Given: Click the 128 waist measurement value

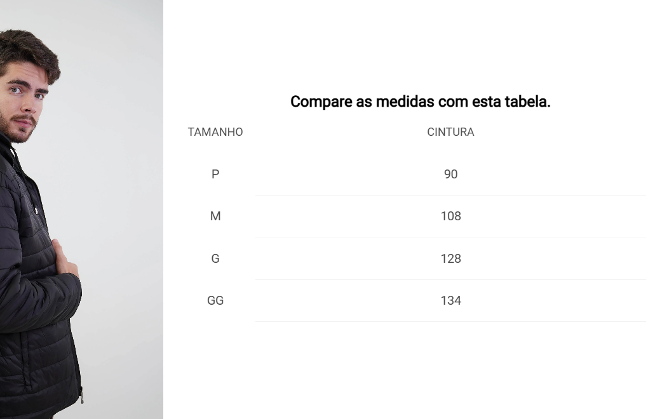Looking at the screenshot, I should (450, 258).
